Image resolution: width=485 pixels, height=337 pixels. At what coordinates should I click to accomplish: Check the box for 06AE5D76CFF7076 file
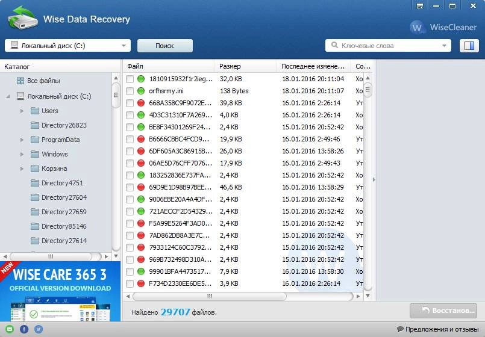pyautogui.click(x=130, y=164)
